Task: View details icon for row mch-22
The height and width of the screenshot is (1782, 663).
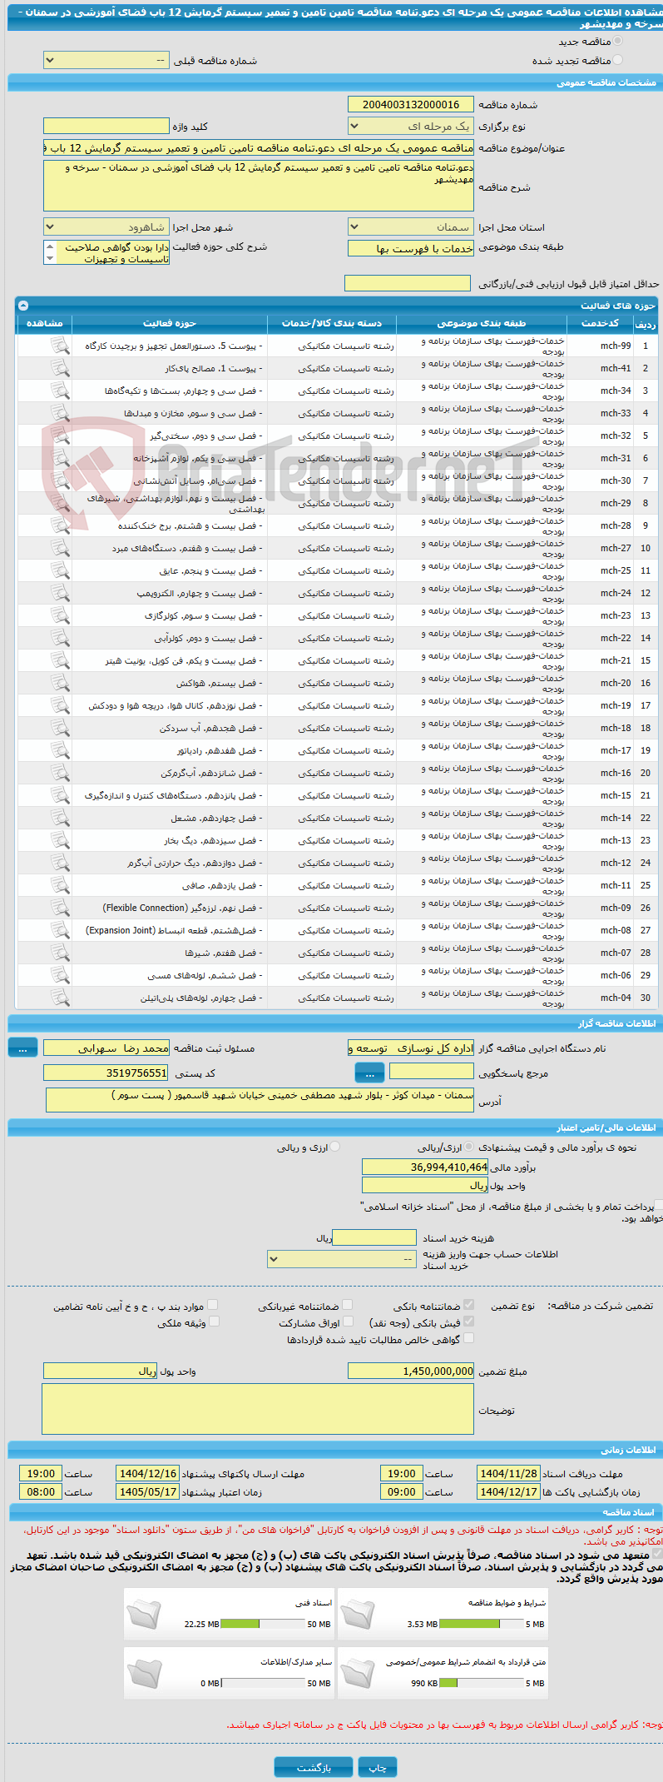Action: [60, 638]
